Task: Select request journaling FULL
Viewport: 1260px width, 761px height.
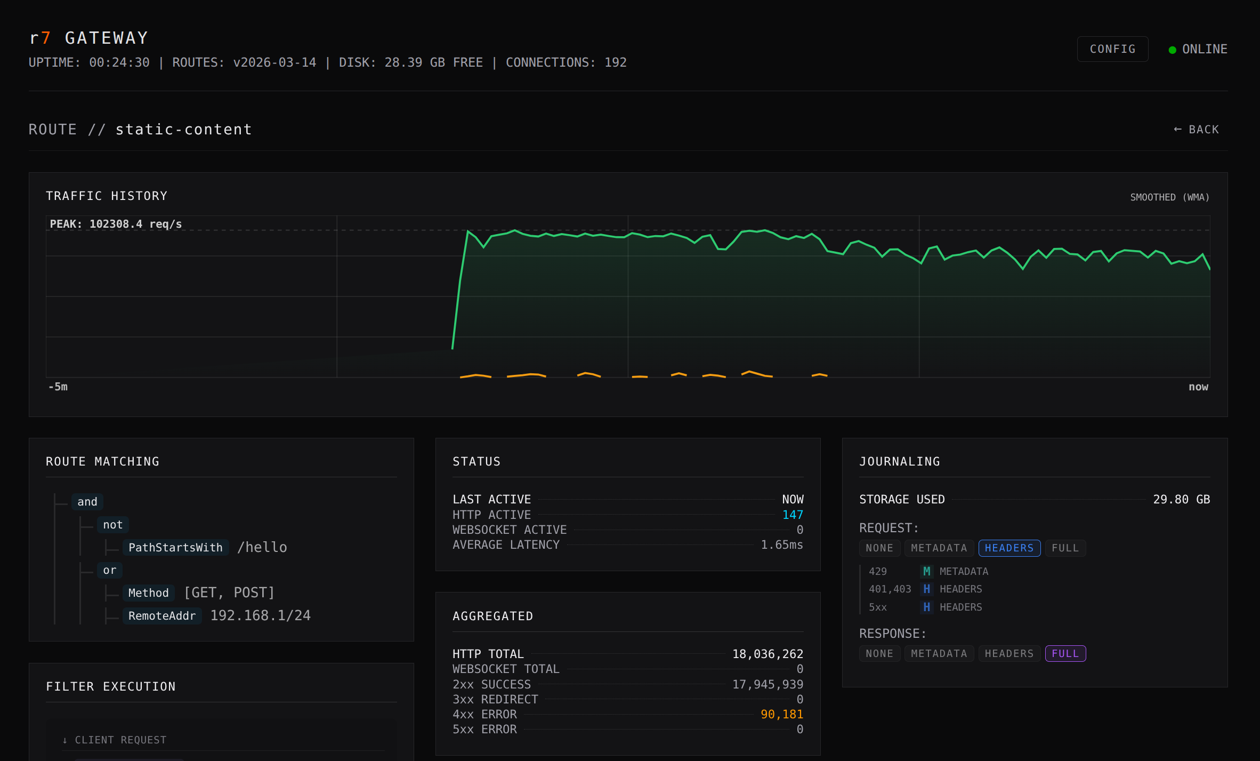Action: coord(1065,548)
